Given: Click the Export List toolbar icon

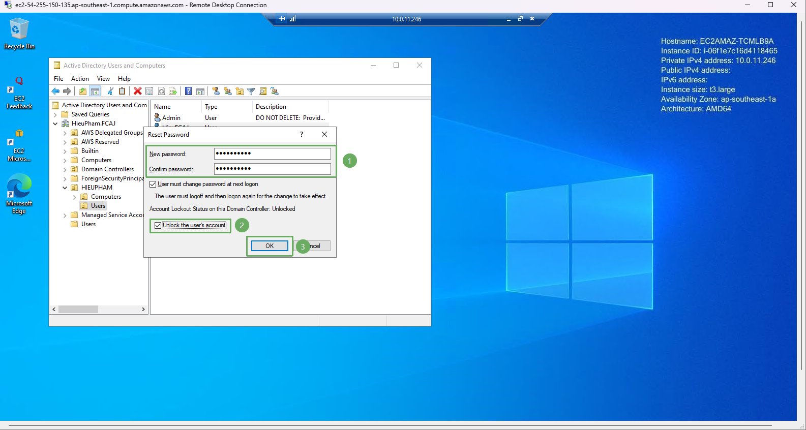Looking at the screenshot, I should (x=173, y=91).
